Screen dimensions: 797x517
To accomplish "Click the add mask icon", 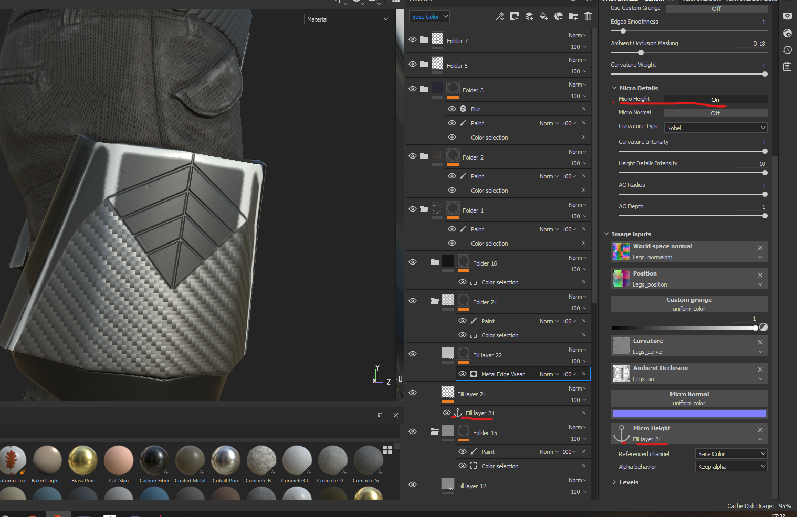I will [515, 17].
